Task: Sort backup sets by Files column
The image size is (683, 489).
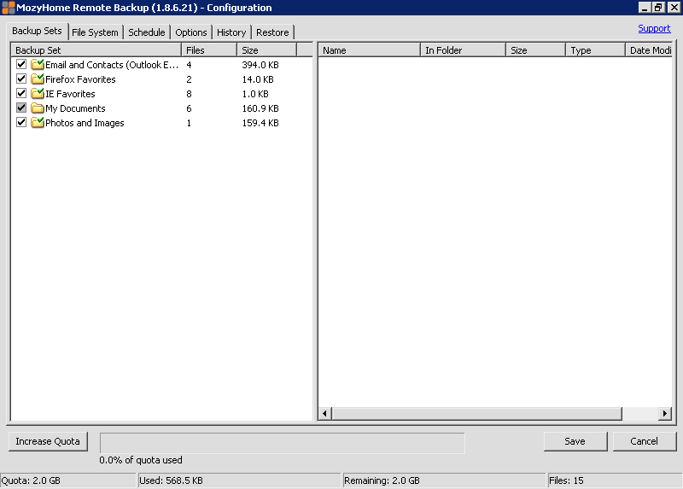Action: (209, 50)
